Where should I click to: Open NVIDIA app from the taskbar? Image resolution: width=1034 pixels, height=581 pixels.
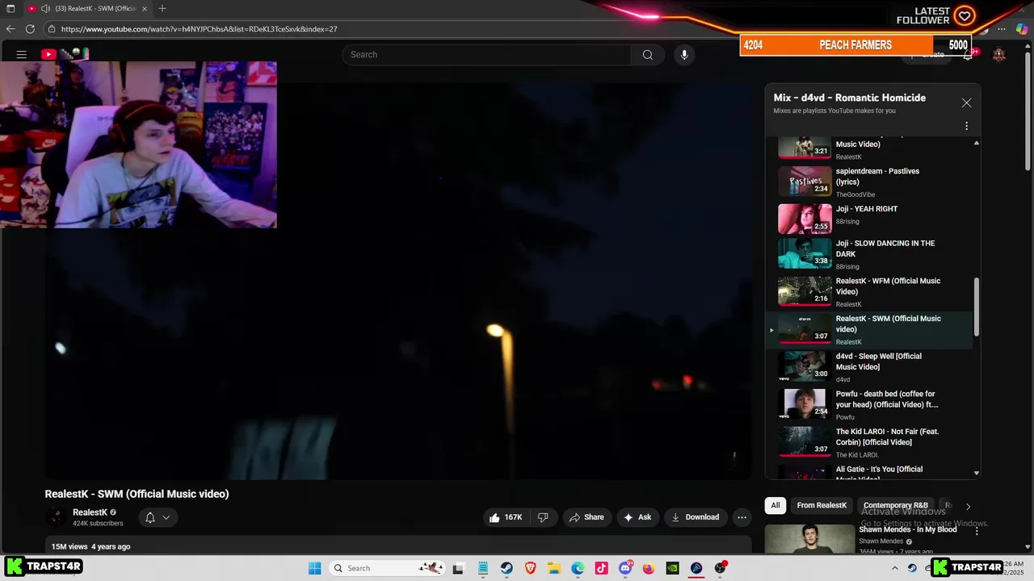[x=672, y=568]
